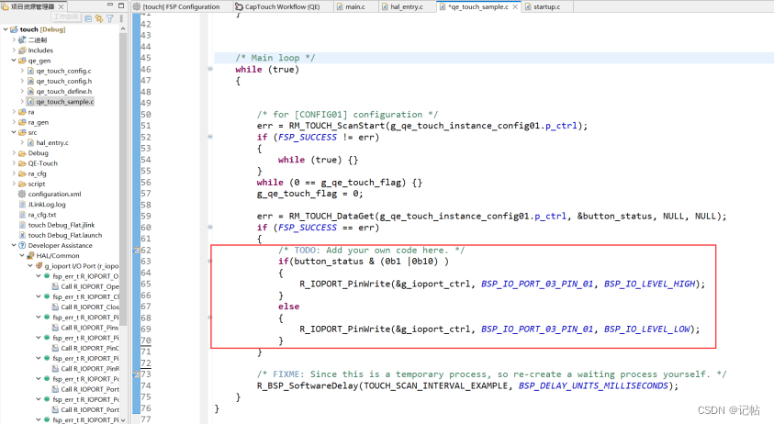
Task: Fold the while(true) block at line 46
Action: (210, 69)
